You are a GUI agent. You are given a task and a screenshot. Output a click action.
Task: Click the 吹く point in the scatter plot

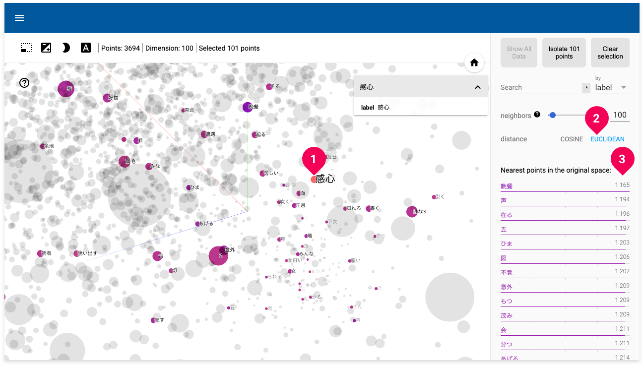(279, 202)
